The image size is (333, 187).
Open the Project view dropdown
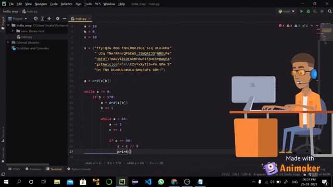coord(18,19)
